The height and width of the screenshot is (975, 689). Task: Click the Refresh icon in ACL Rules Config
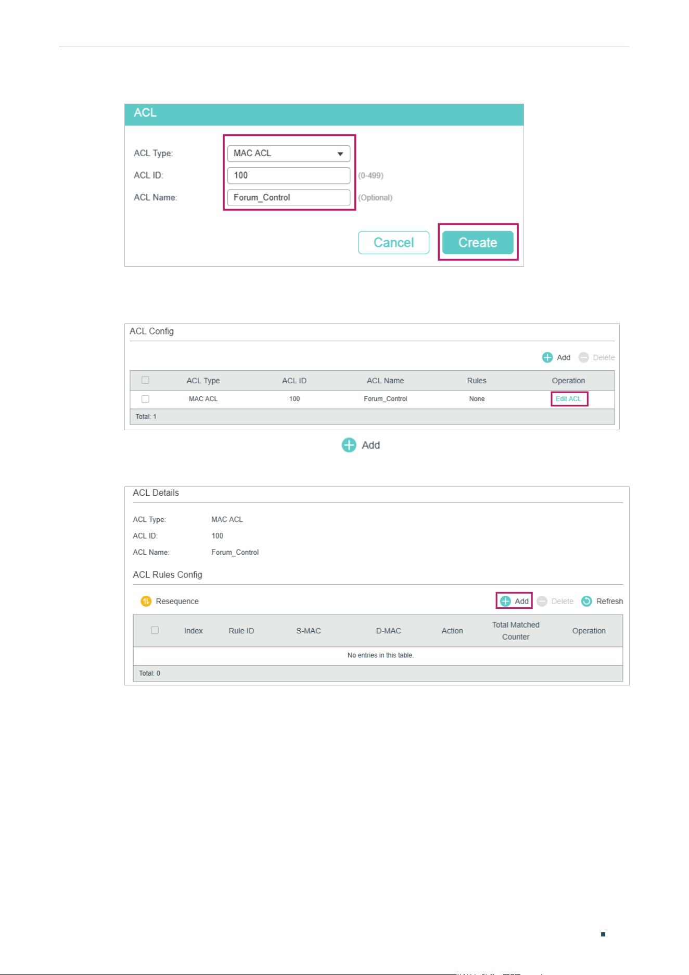586,601
